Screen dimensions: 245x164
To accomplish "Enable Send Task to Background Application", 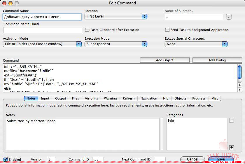I will (167, 30).
